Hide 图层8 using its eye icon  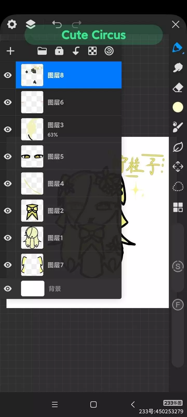(x=8, y=75)
